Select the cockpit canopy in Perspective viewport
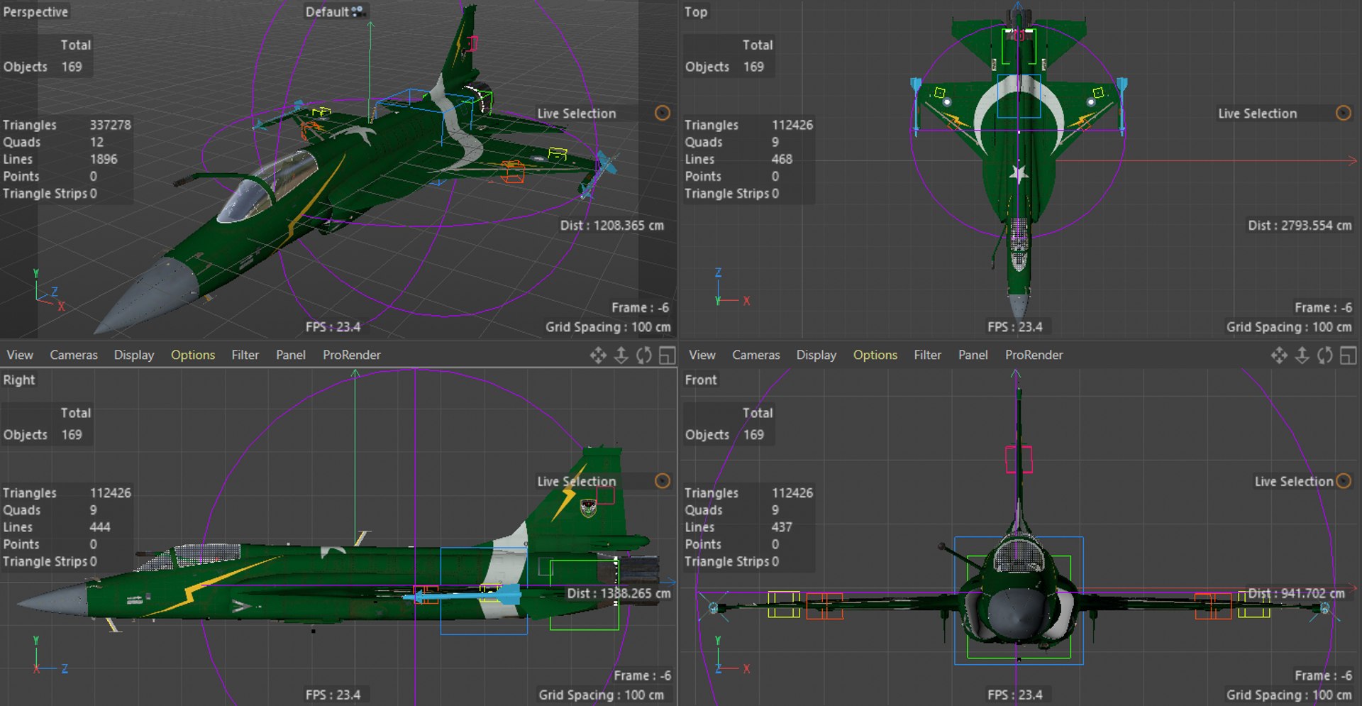 pyautogui.click(x=268, y=186)
